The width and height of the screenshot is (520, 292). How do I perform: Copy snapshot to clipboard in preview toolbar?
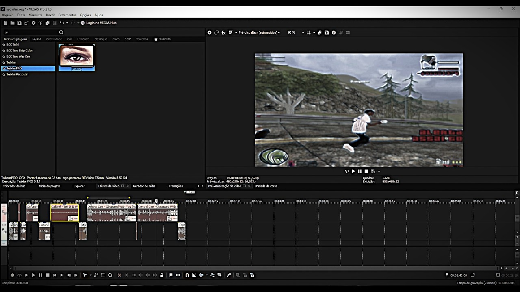320,32
